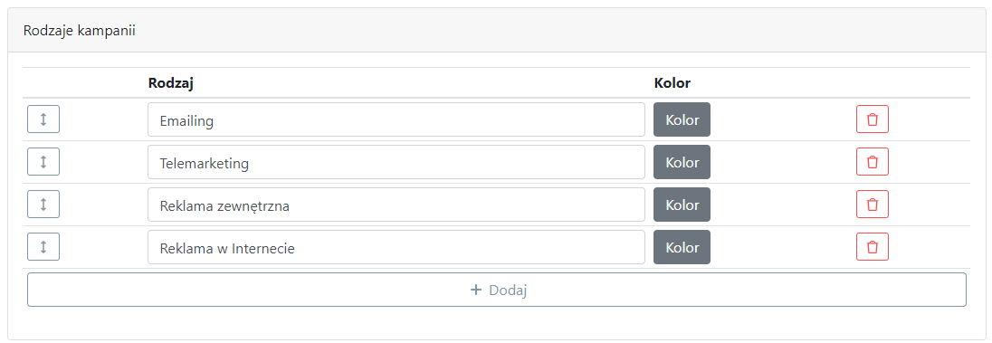992x343 pixels.
Task: Focus the Telemarketing text field
Action: point(396,162)
